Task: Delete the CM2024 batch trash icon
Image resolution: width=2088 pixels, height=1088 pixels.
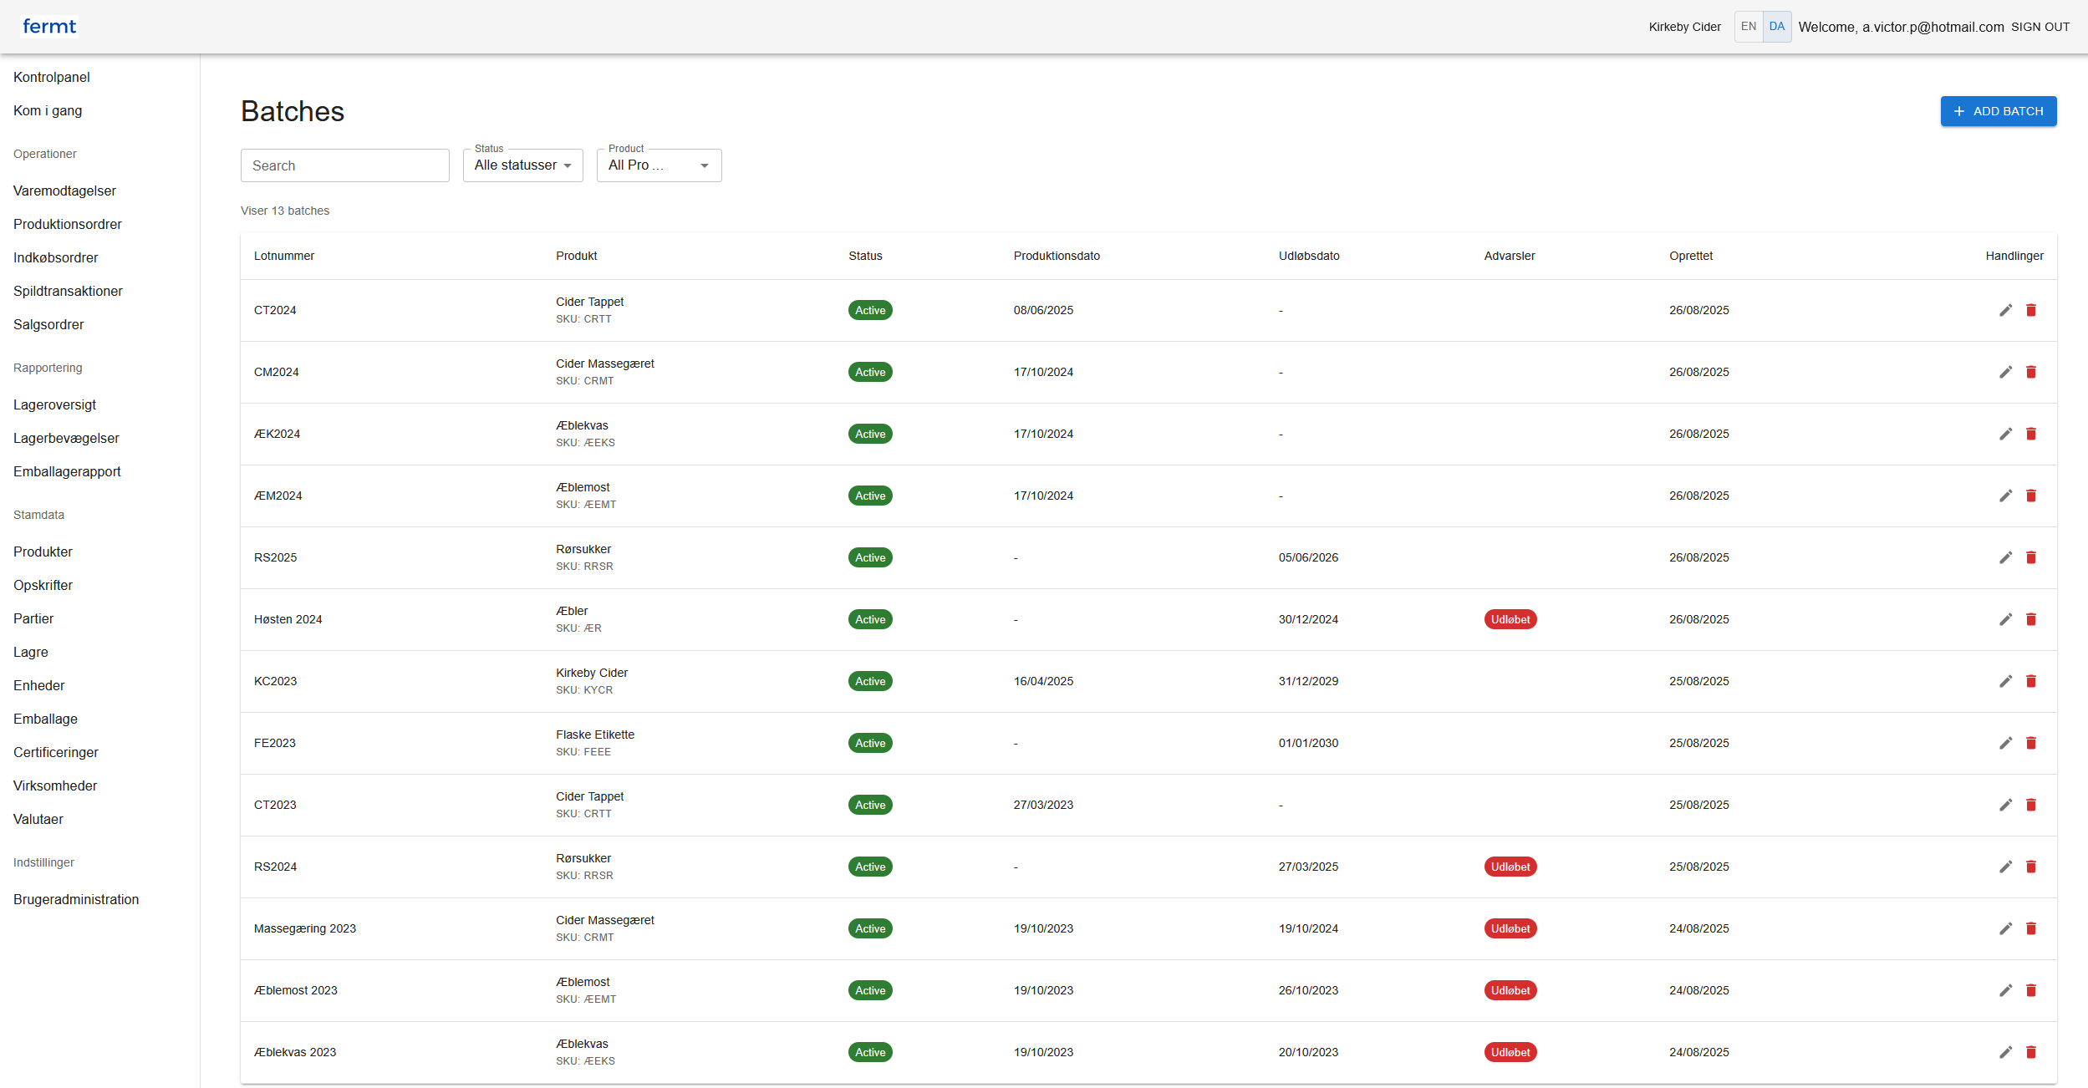Action: [2031, 372]
